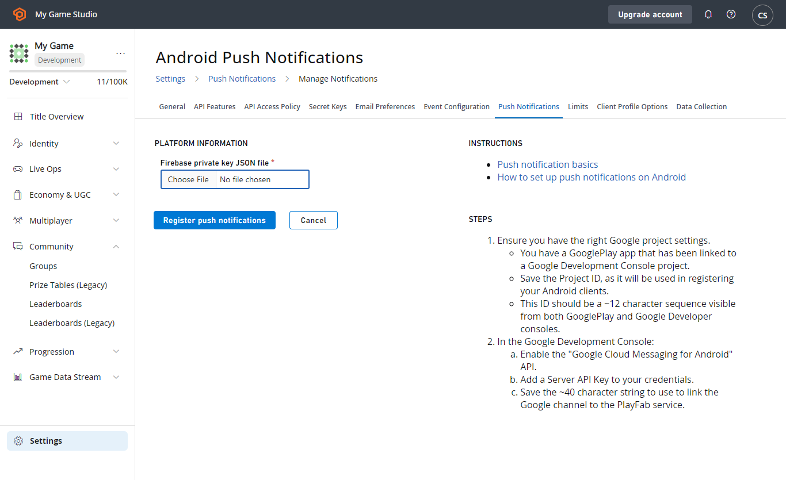Image resolution: width=786 pixels, height=480 pixels.
Task: Expand the Progression section chevron
Action: 116,351
